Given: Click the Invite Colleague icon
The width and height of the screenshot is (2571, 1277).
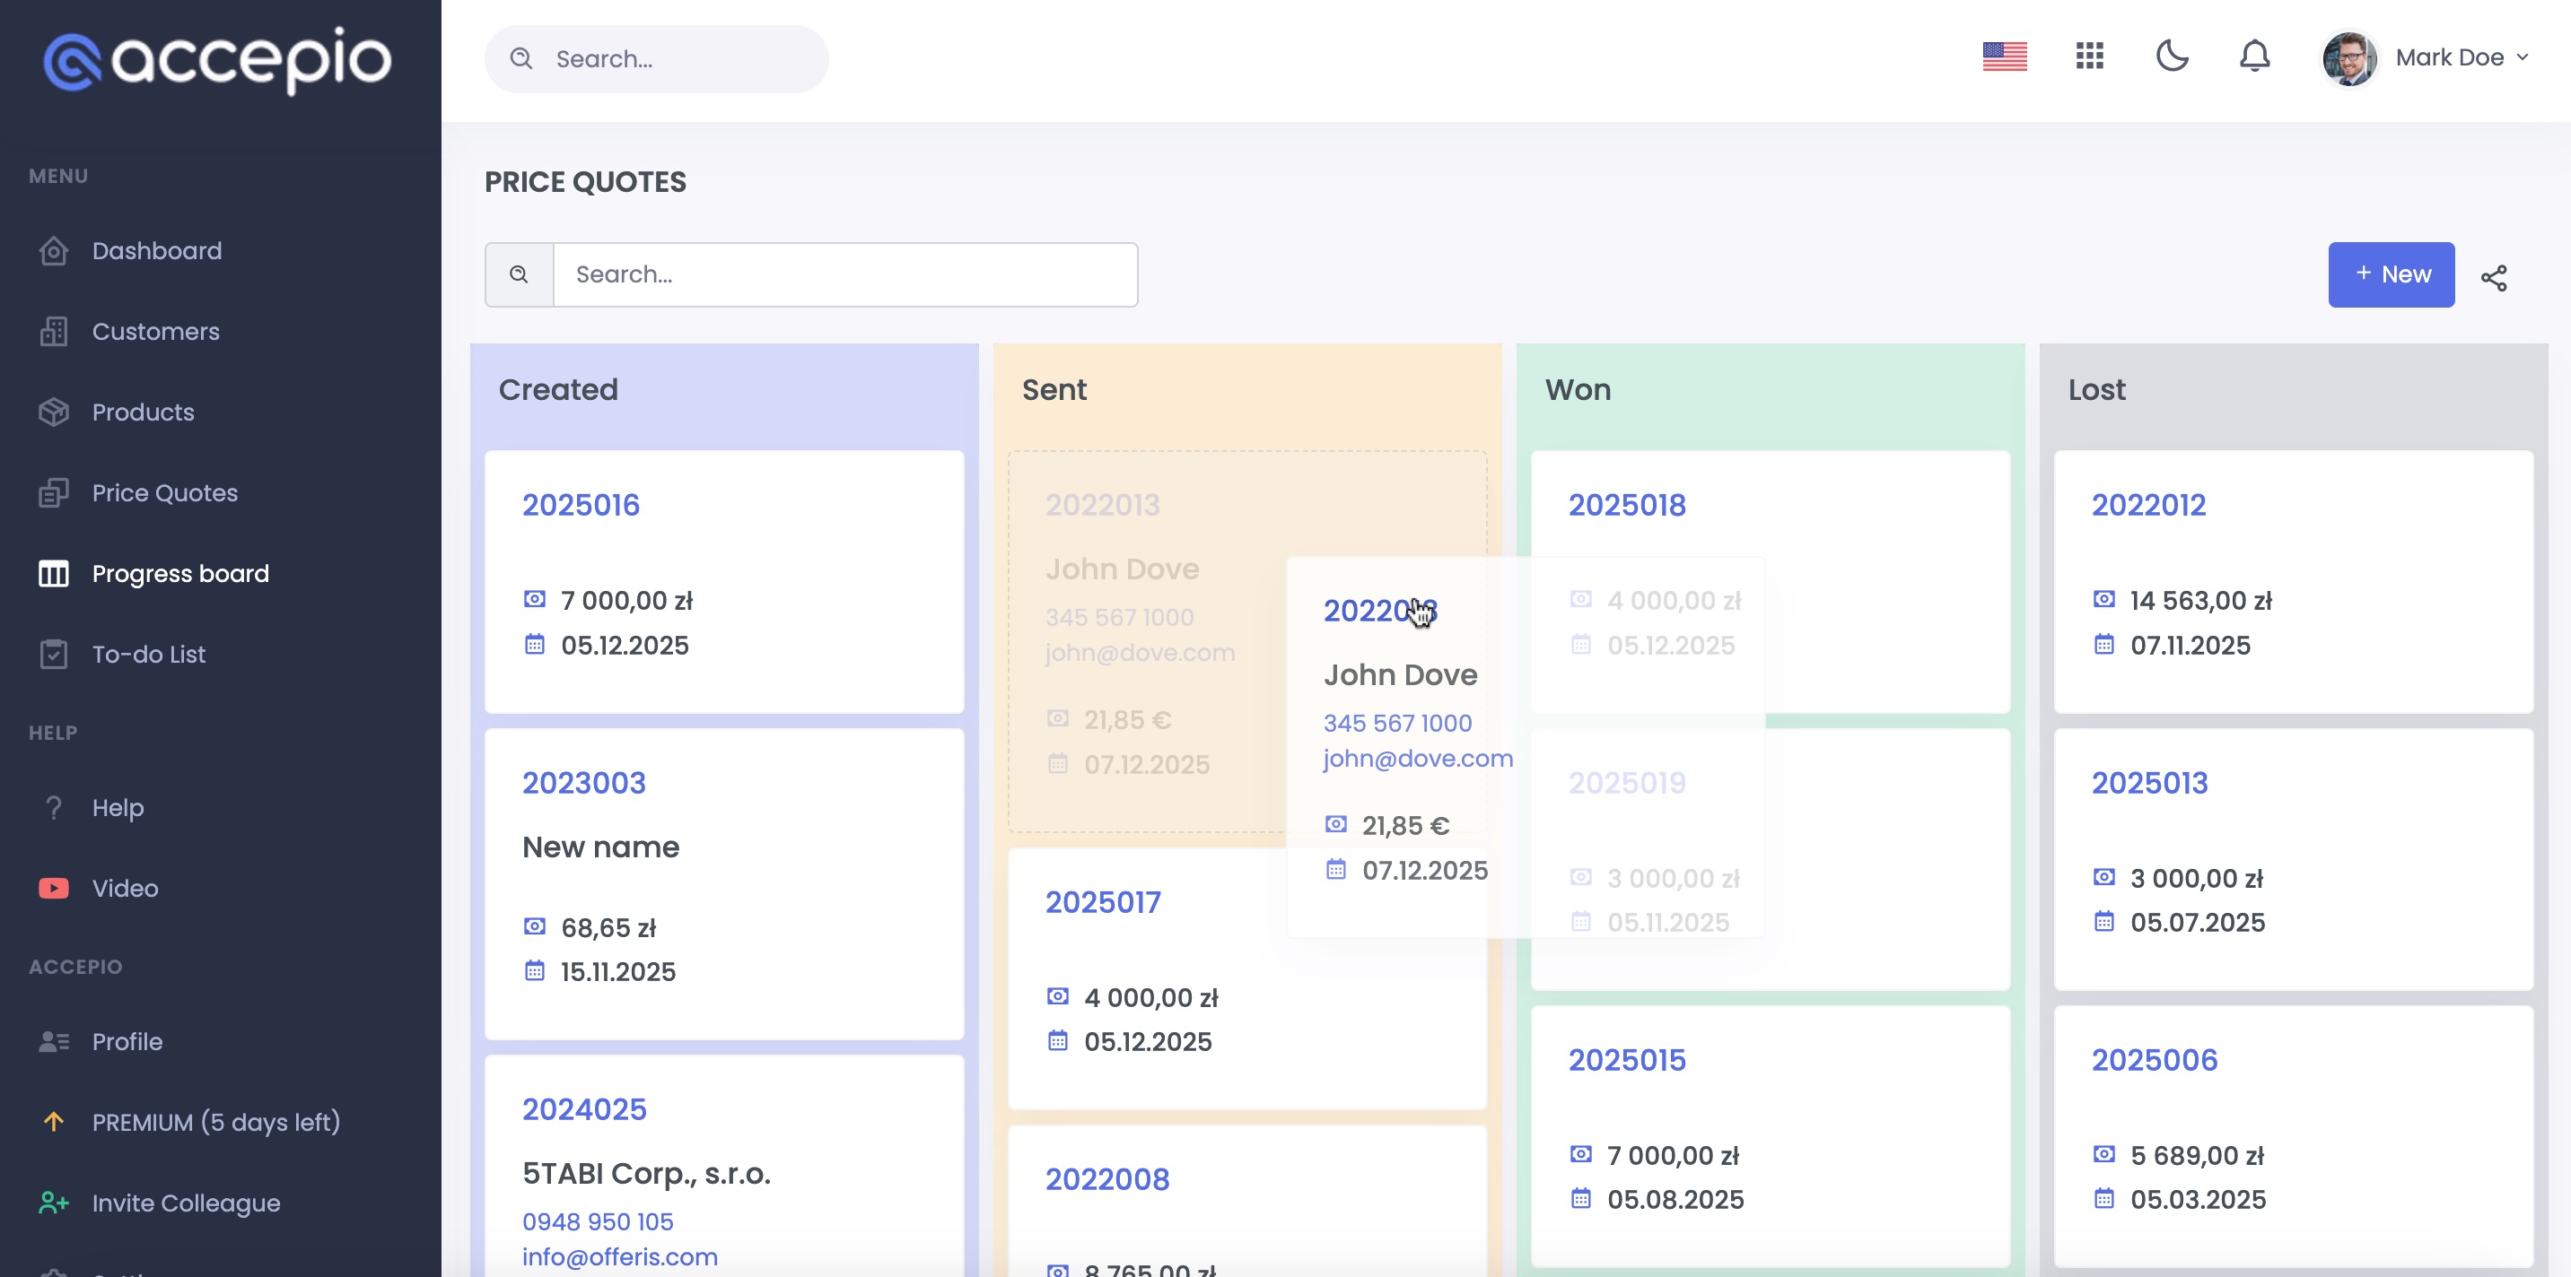Looking at the screenshot, I should click(x=54, y=1203).
